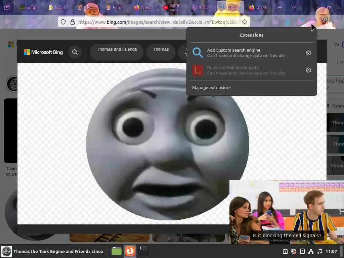Focus the bing.com URL address field
Image resolution: width=344 pixels, height=258 pixels.
158,22
